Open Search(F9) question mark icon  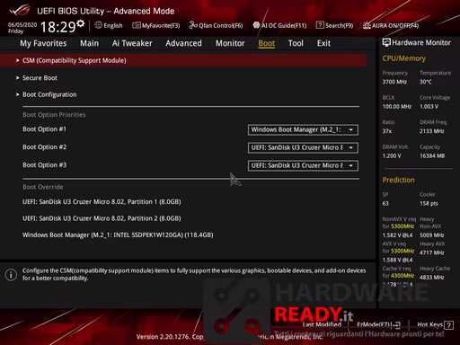320,25
